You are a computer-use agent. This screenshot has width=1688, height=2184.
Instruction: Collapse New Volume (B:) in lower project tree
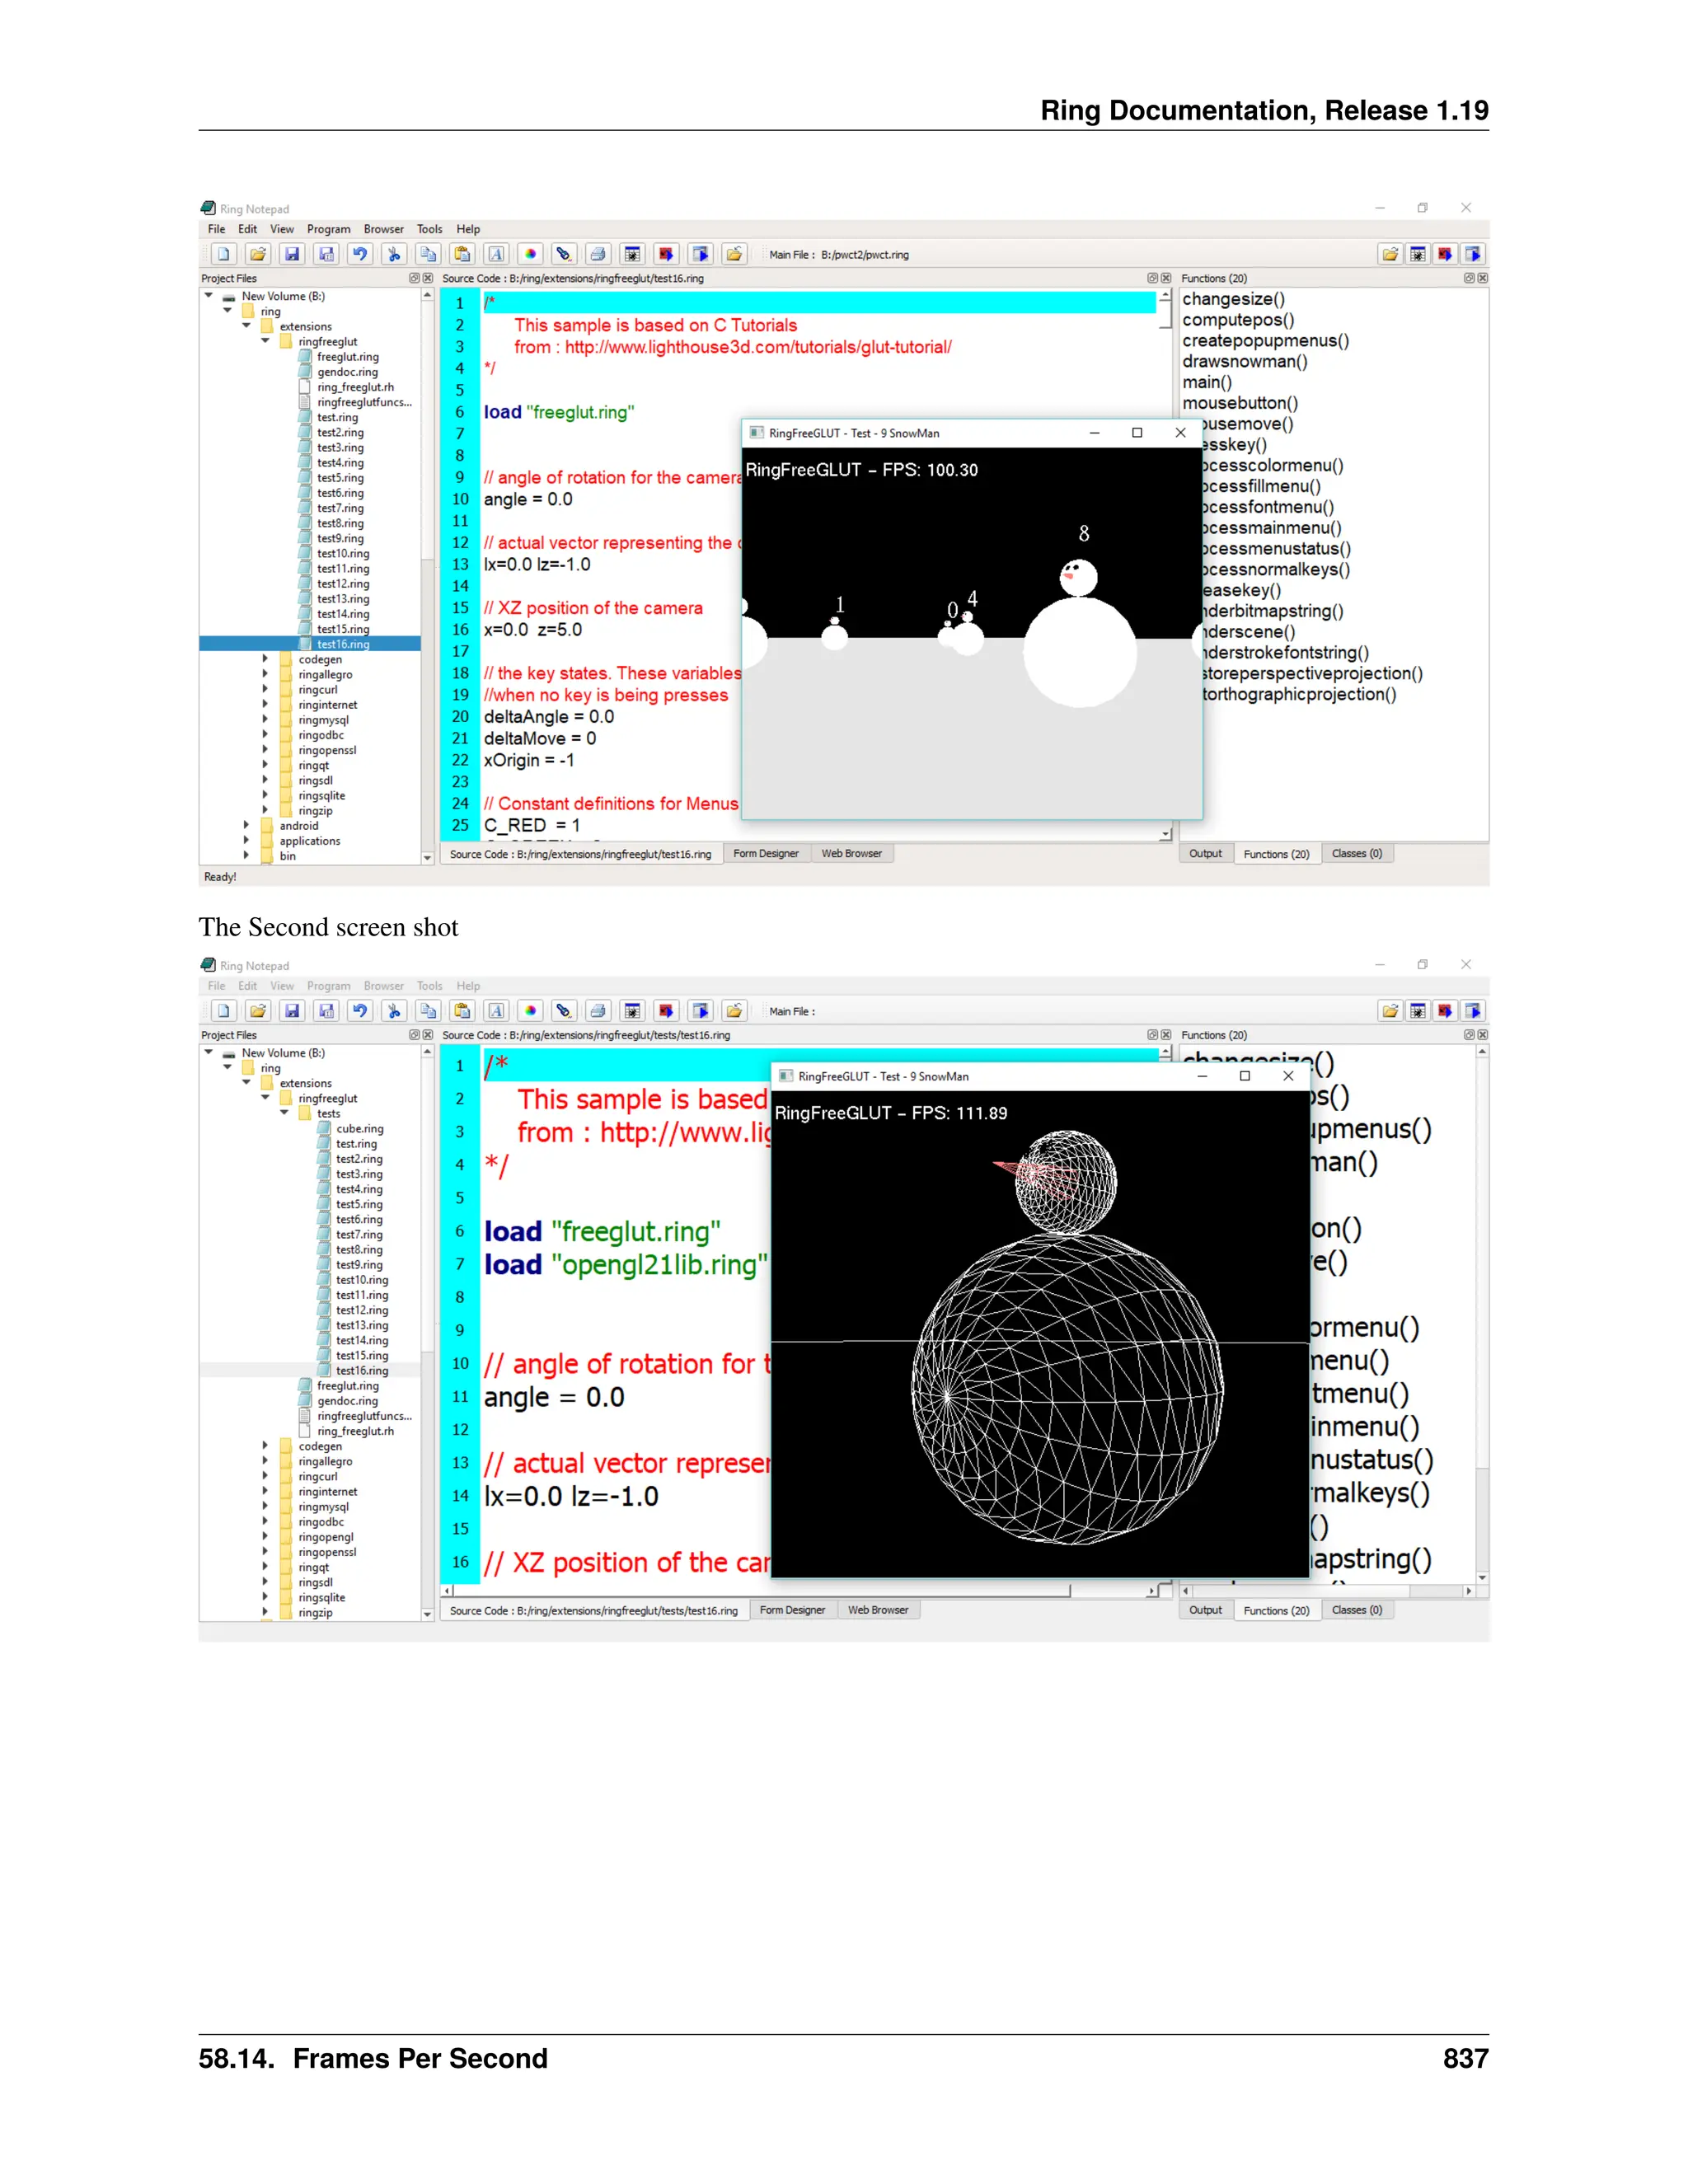click(x=208, y=1052)
